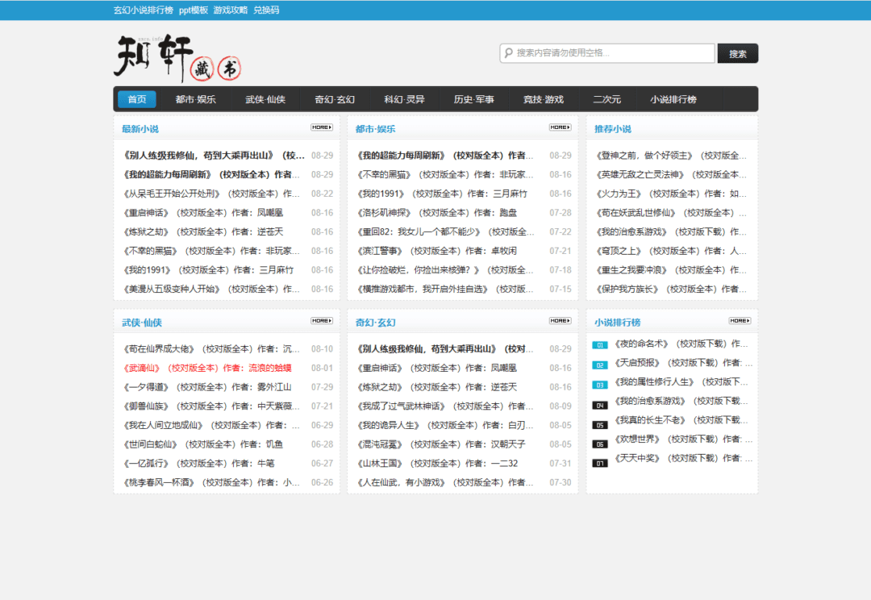Go to 二次元 navigation category
The width and height of the screenshot is (871, 600).
606,99
